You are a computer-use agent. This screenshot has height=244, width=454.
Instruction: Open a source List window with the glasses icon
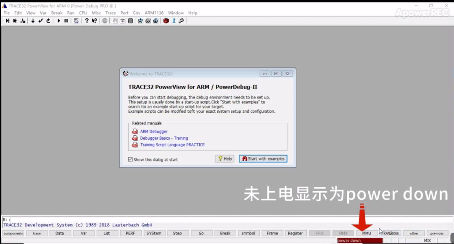click(x=140, y=21)
